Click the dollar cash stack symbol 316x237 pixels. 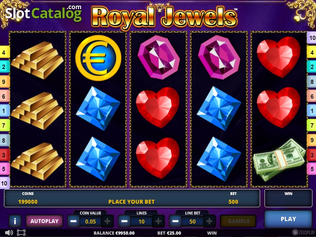(279, 160)
